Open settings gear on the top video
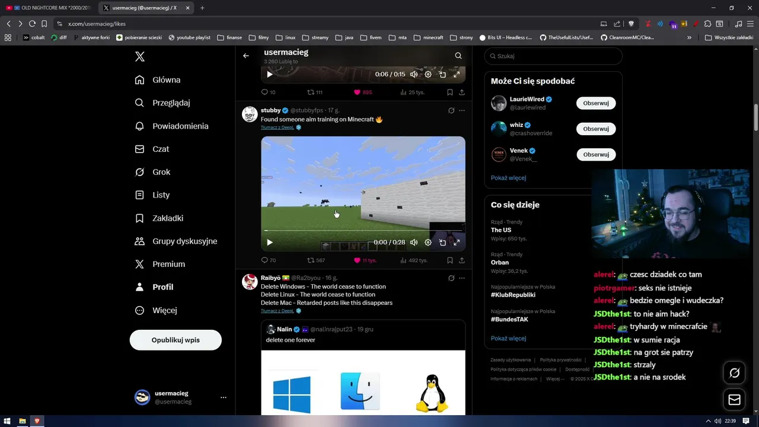 [x=428, y=75]
